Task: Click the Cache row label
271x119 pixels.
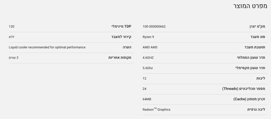Action: [249, 99]
